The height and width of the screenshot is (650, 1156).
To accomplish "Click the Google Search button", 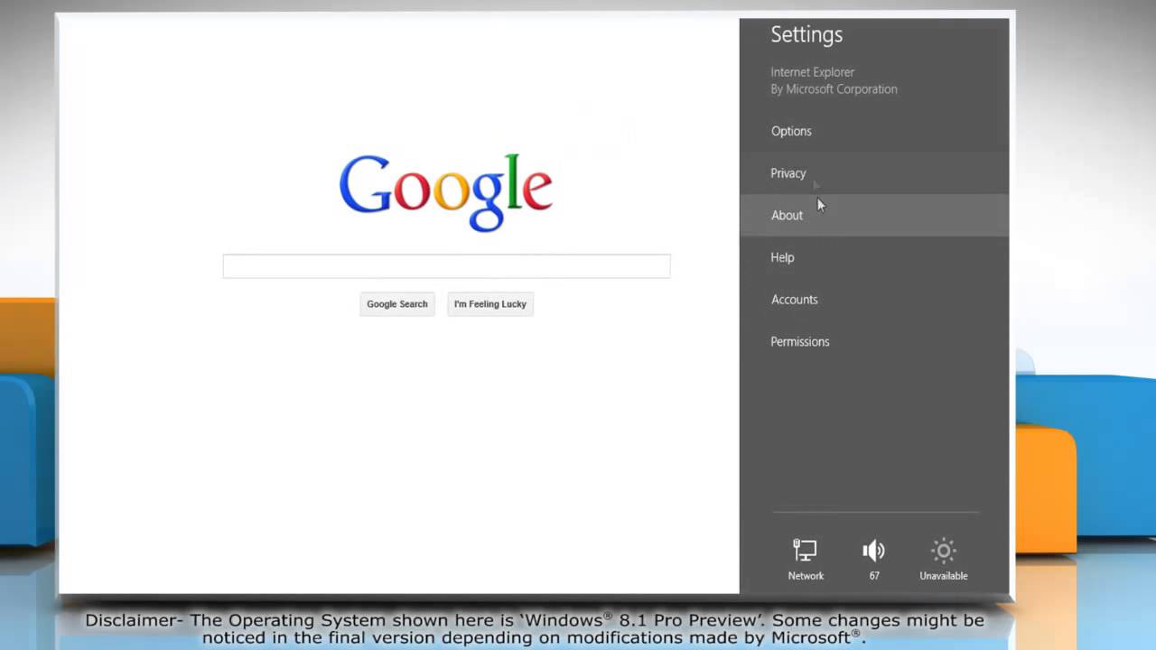I will pos(397,304).
